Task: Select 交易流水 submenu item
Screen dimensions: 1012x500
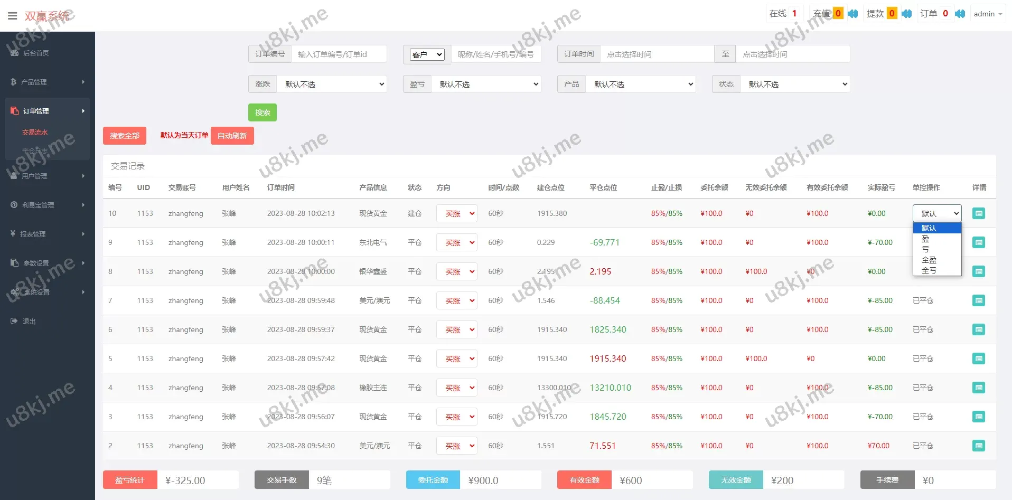Action: (x=35, y=133)
